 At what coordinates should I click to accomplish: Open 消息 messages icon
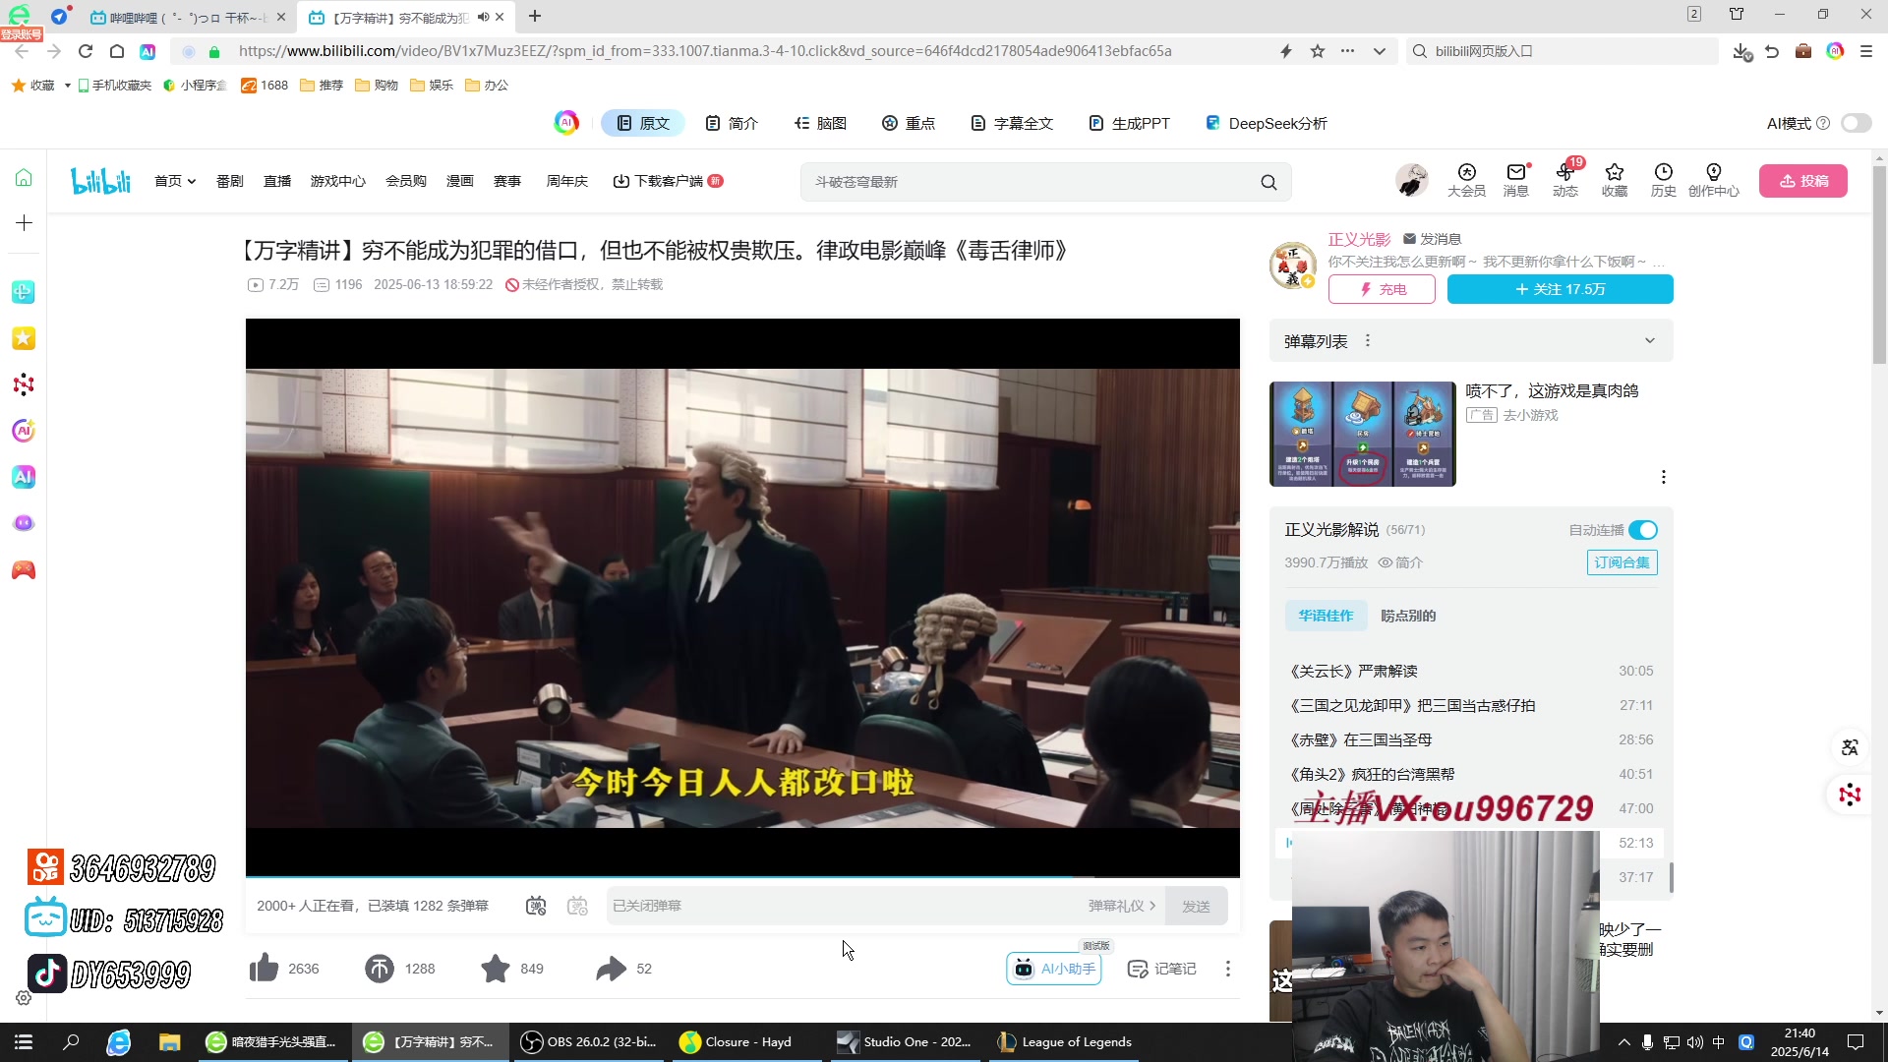(x=1515, y=180)
